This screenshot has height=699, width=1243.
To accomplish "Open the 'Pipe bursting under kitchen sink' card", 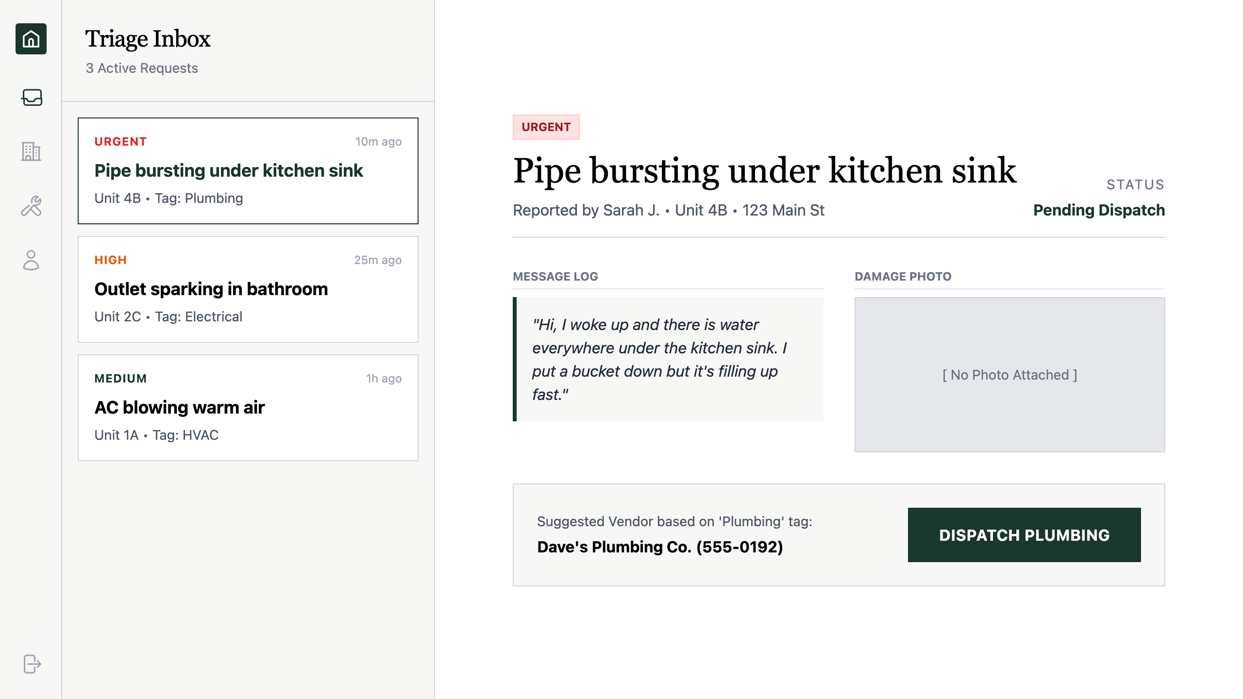I will click(248, 171).
